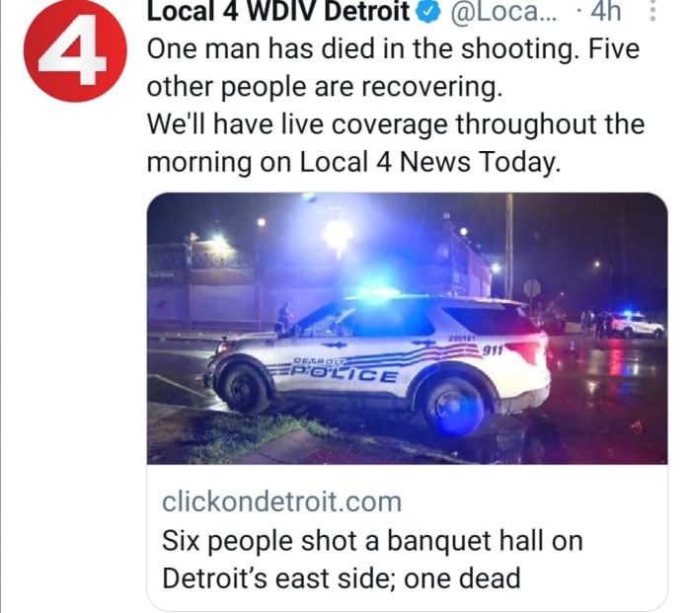Open the red Local 4 profile avatar

pos(75,51)
